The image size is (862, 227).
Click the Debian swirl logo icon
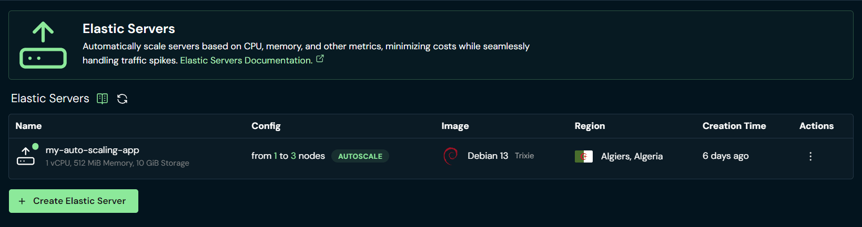click(451, 156)
